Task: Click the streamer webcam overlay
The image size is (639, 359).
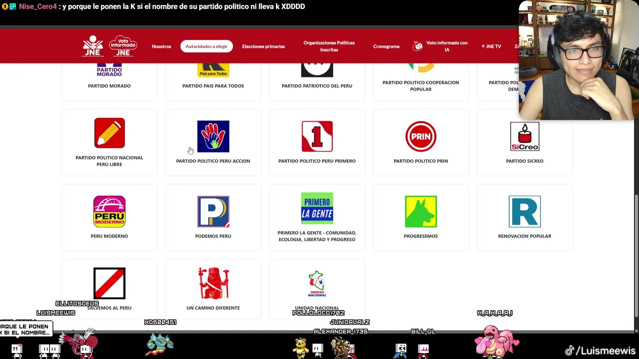Action: click(x=579, y=60)
